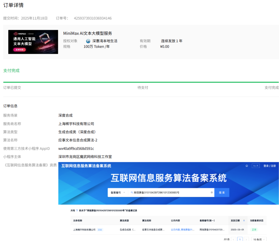Click the home icon in filing system header
Viewport: 279px width, 241px height.
pos(247,166)
